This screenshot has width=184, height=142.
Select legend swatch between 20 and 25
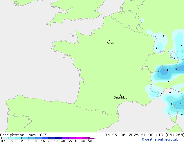pyautogui.click(x=52, y=138)
